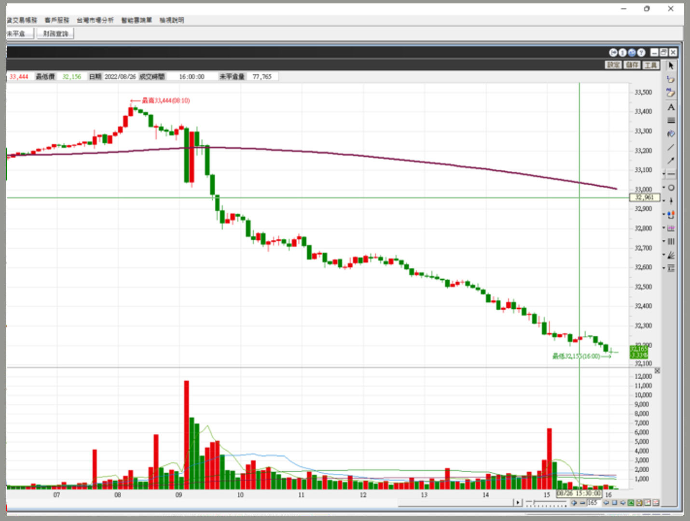Open the paint bucket color tool
The image size is (690, 521).
point(671,134)
